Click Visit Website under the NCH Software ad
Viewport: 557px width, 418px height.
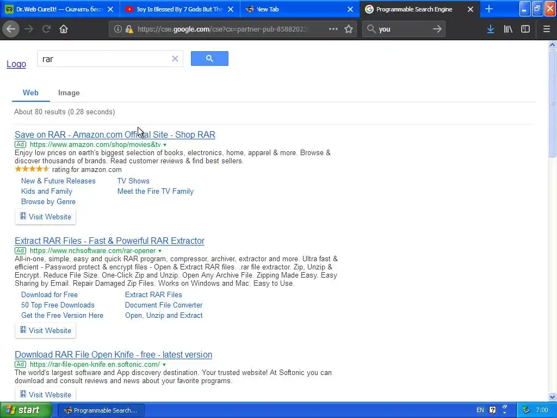click(x=46, y=330)
